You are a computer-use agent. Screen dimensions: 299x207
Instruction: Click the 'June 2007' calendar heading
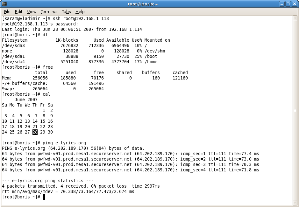[x=26, y=100]
